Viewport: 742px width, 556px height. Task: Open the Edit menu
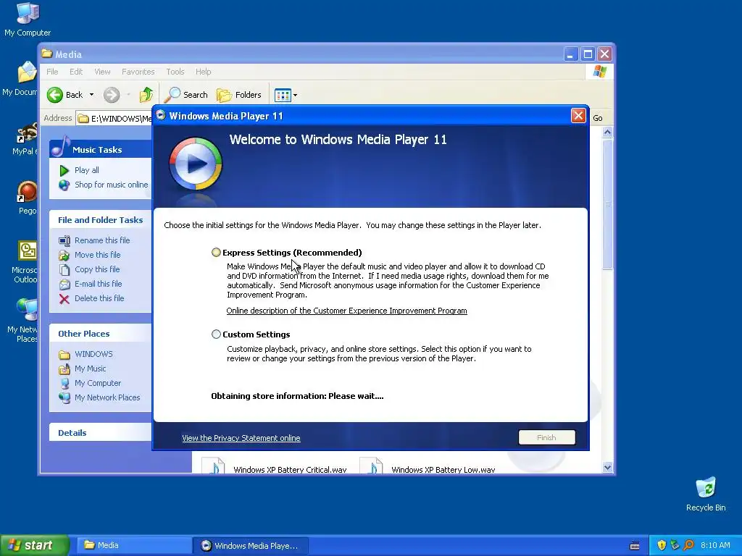click(x=75, y=72)
